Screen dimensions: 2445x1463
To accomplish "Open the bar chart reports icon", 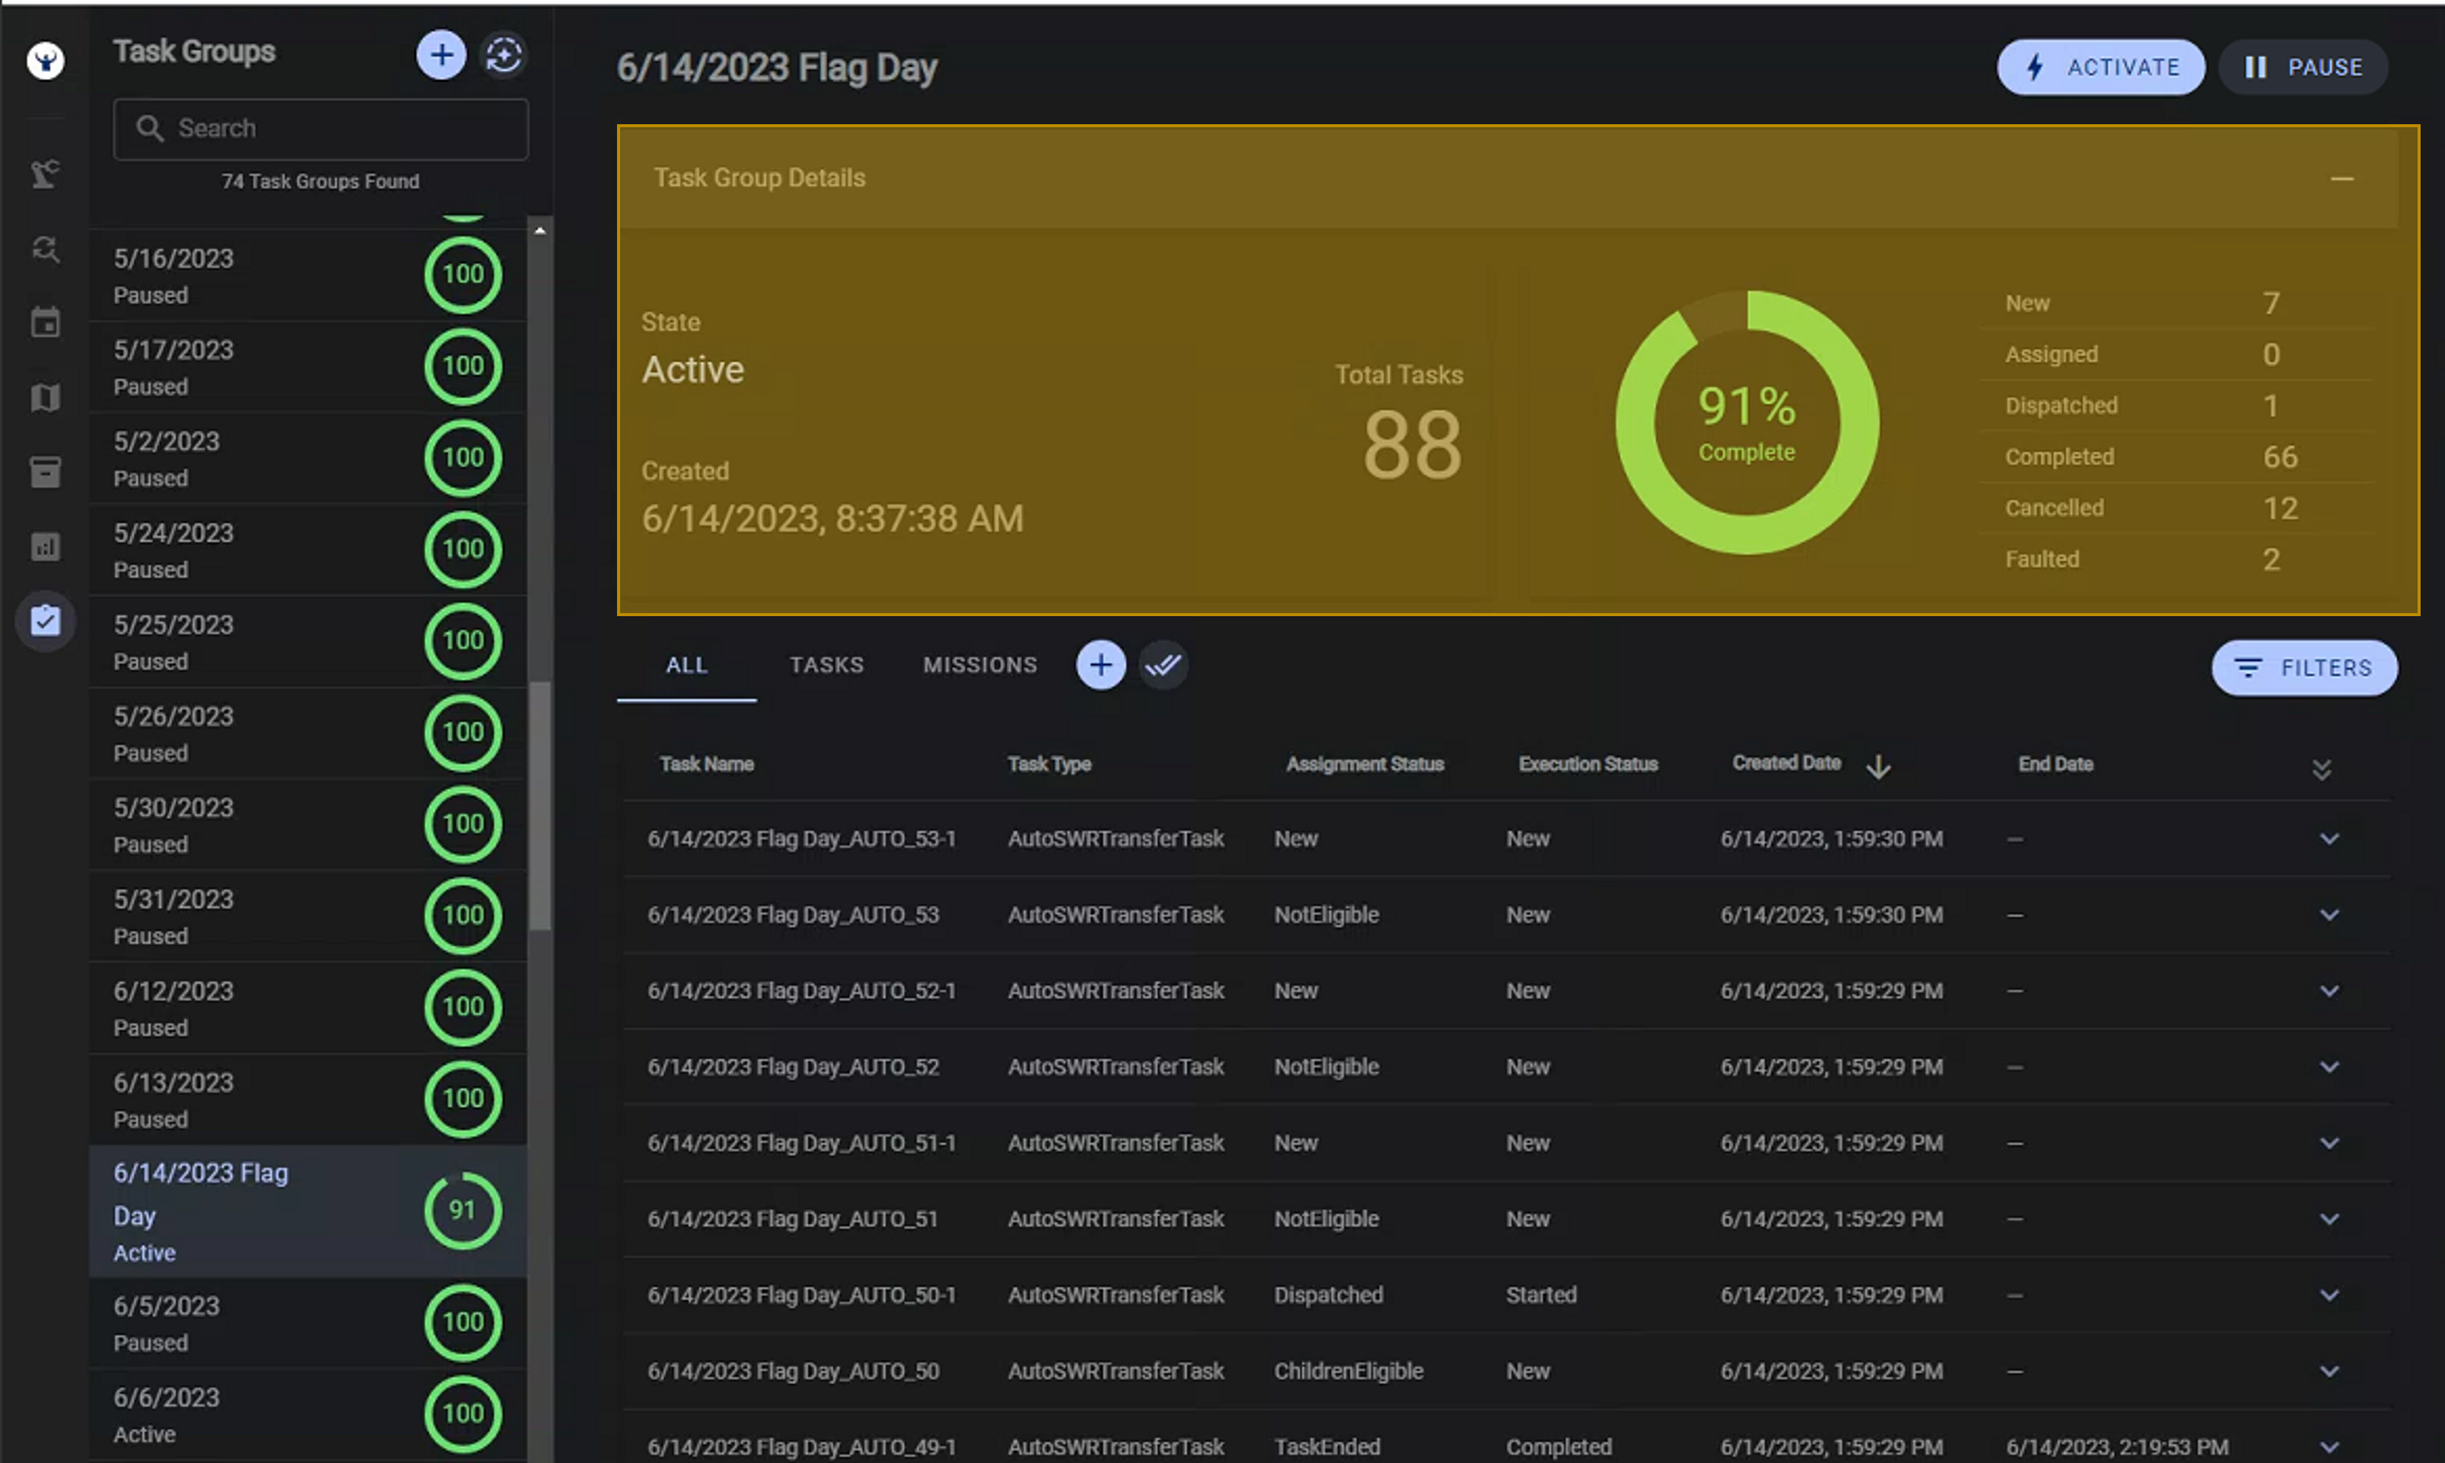I will [x=45, y=546].
